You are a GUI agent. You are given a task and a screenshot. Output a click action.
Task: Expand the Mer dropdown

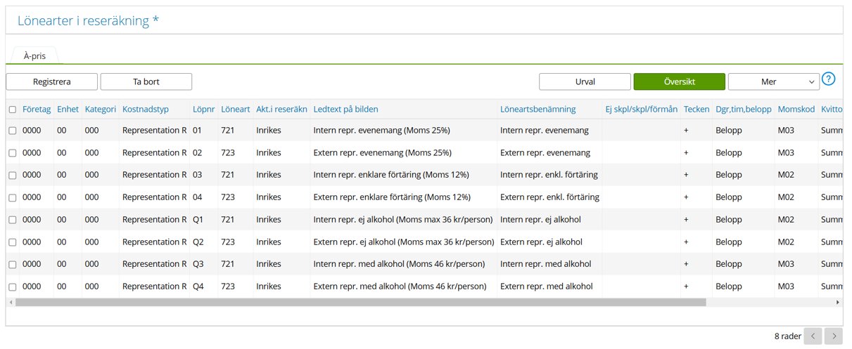(x=773, y=81)
